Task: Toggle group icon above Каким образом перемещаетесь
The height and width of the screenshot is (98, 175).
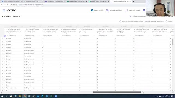Action: point(113,27)
